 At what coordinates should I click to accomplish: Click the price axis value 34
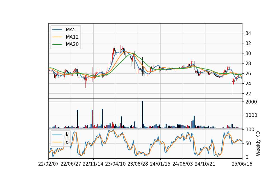point(248,33)
